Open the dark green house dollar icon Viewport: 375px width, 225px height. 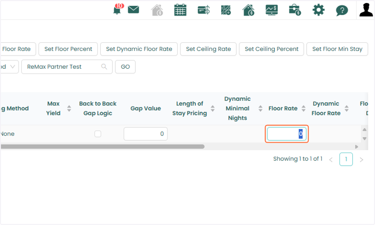tap(248, 10)
